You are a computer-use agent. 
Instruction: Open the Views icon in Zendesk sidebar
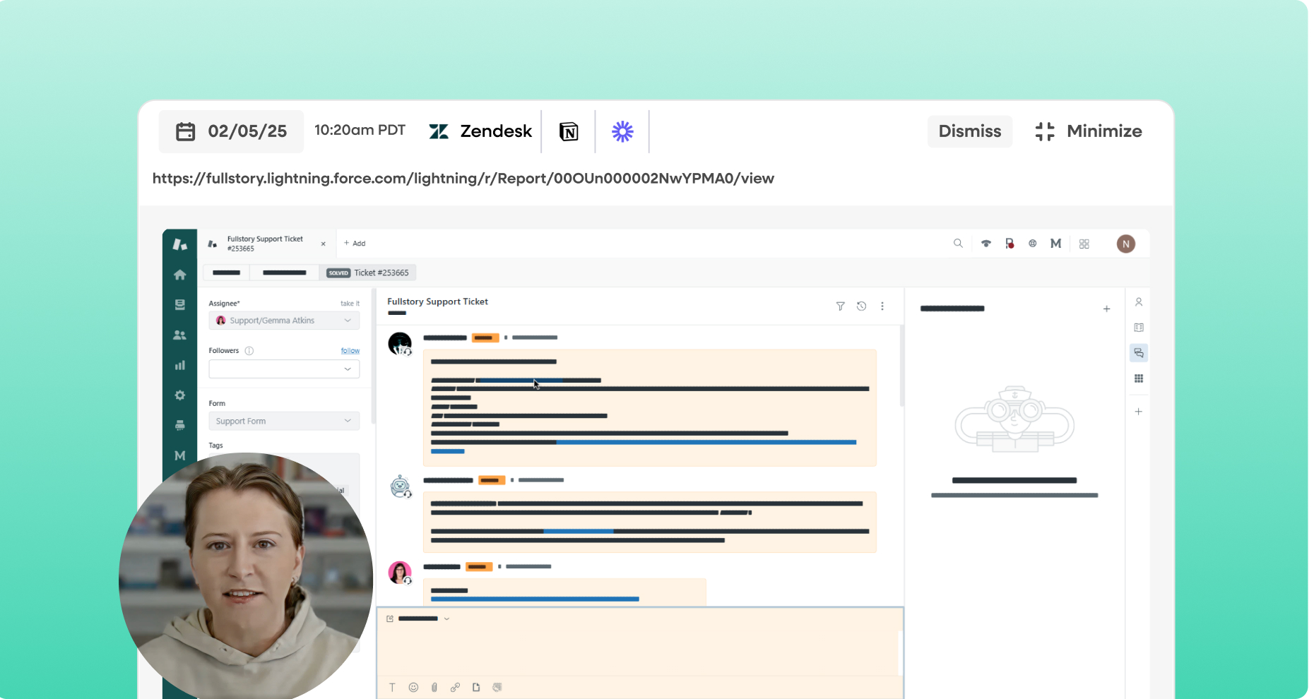[180, 304]
